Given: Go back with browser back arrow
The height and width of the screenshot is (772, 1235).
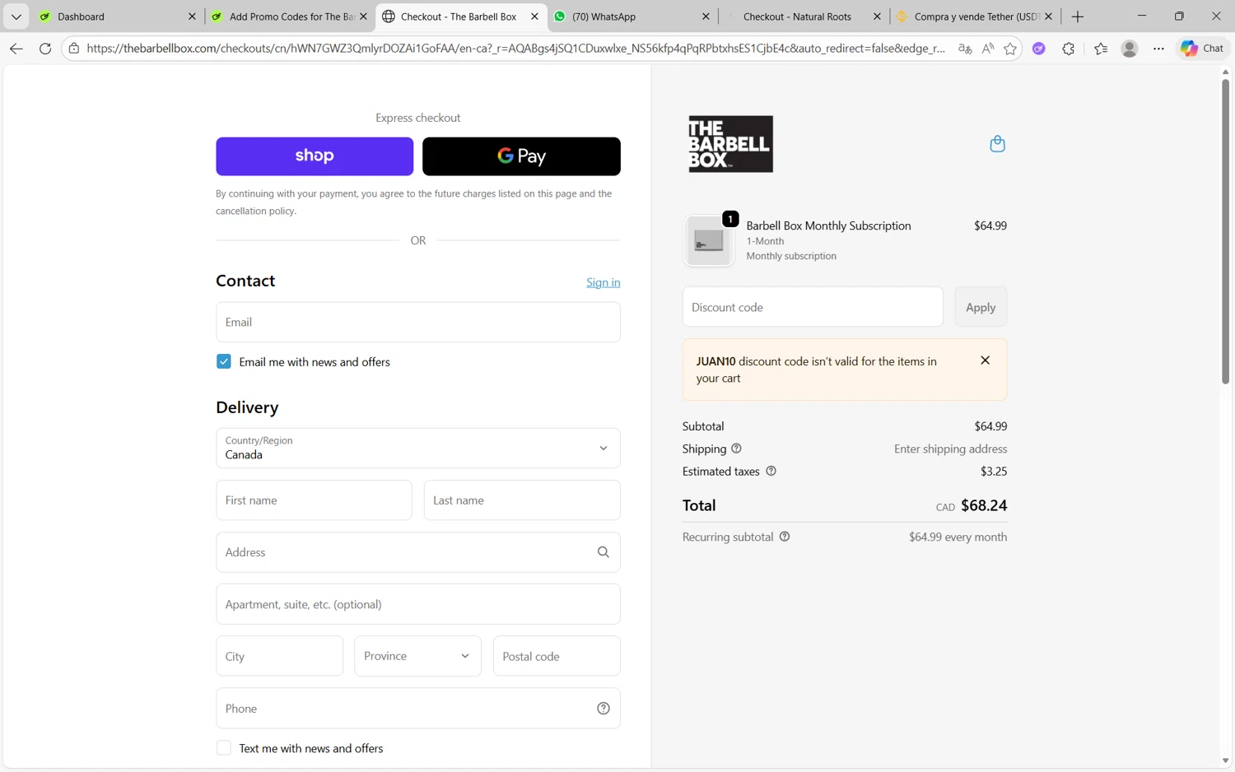Looking at the screenshot, I should click(x=16, y=49).
